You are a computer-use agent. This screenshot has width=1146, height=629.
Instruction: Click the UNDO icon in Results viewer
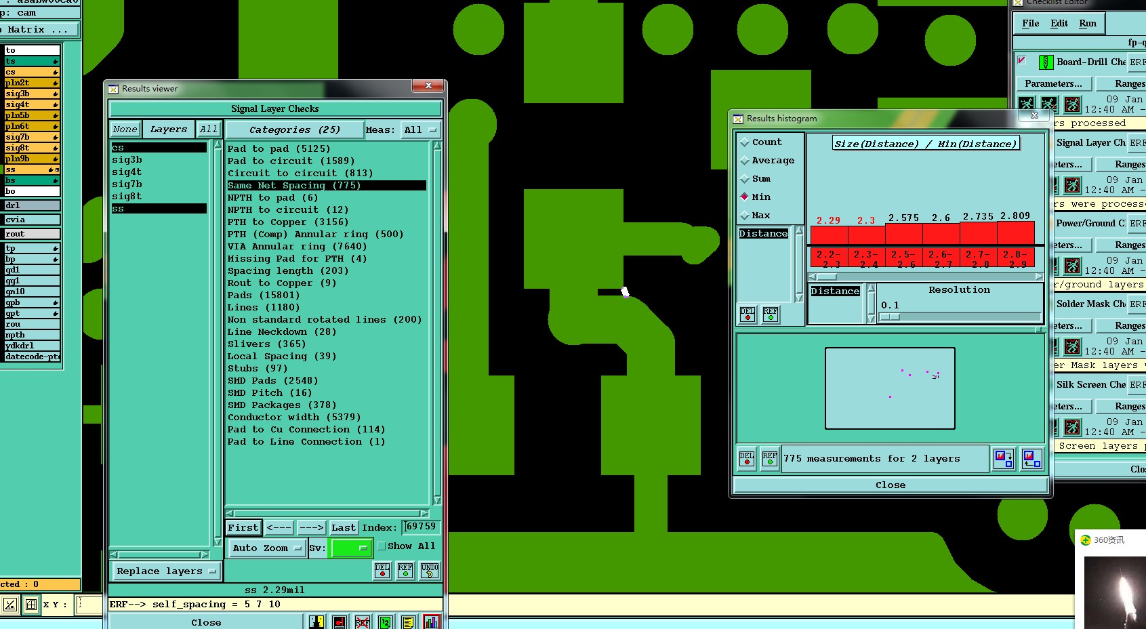pyautogui.click(x=430, y=571)
